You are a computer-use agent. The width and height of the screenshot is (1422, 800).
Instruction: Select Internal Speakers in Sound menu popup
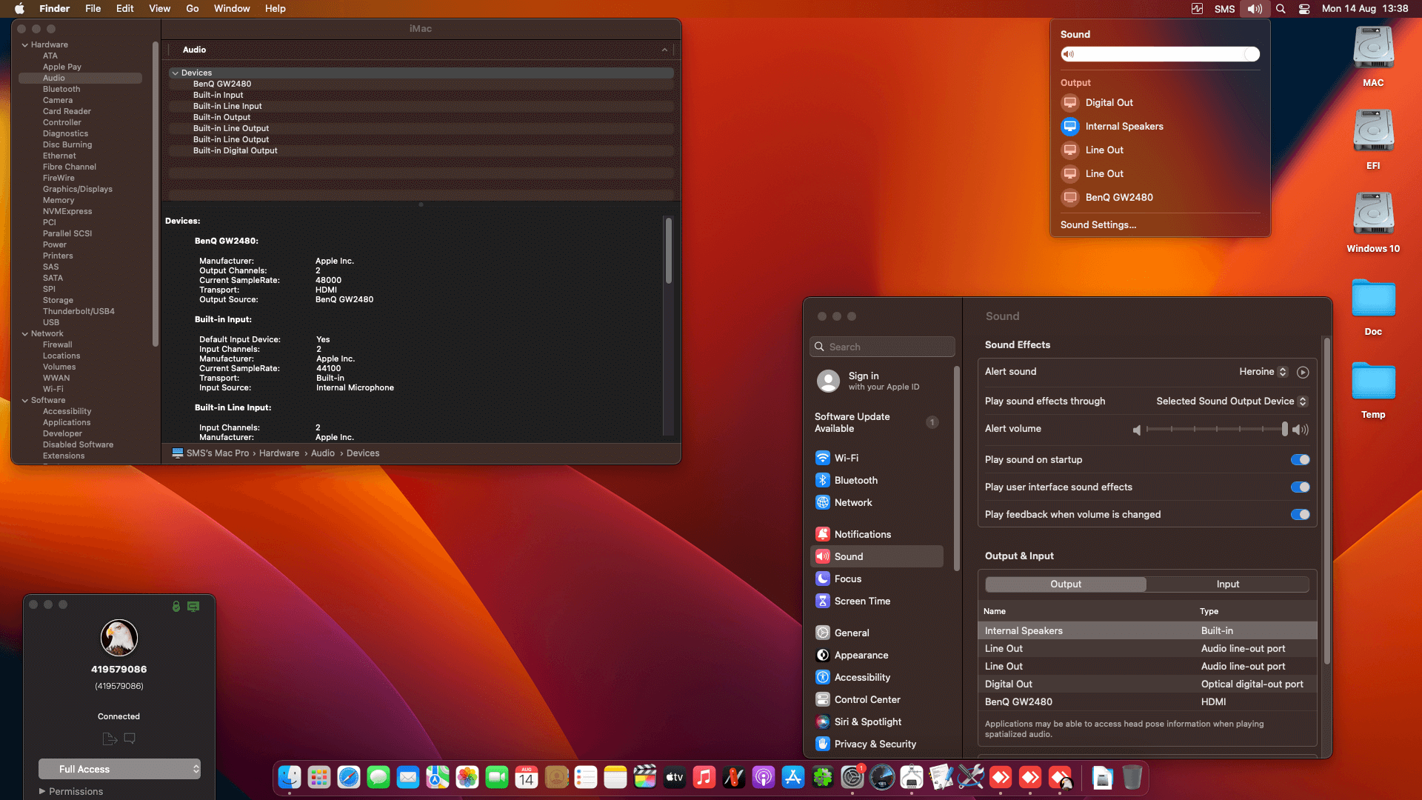tap(1160, 127)
